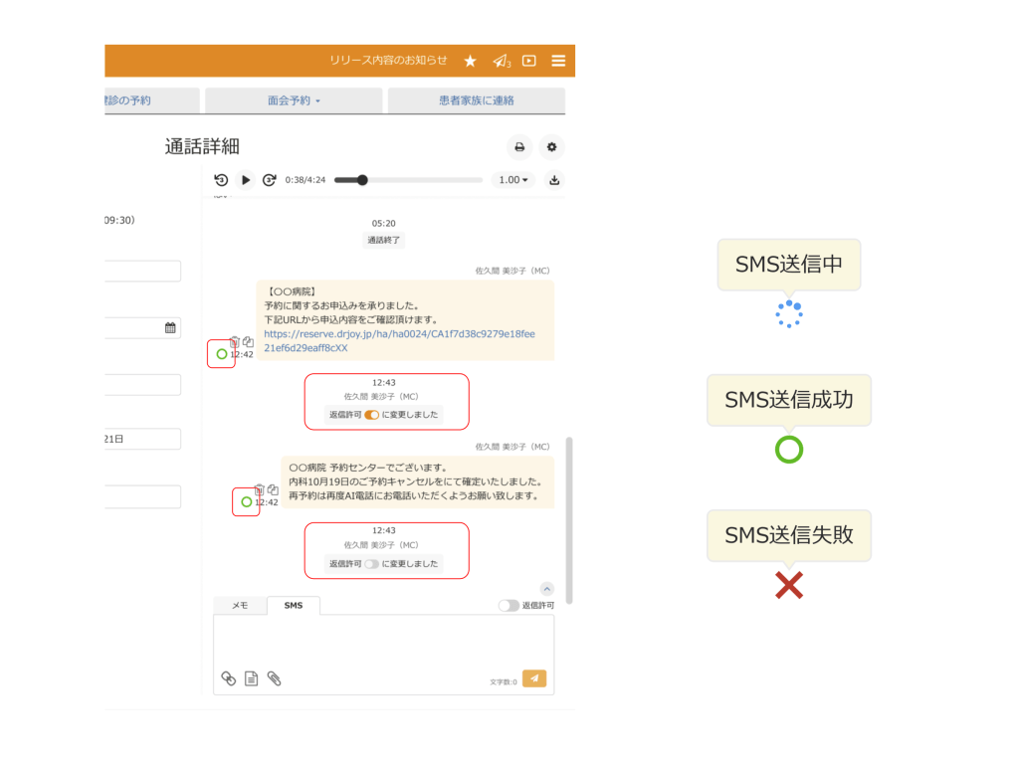This screenshot has width=1019, height=764.
Task: Click the link insert icon in SMS box
Action: click(x=229, y=678)
